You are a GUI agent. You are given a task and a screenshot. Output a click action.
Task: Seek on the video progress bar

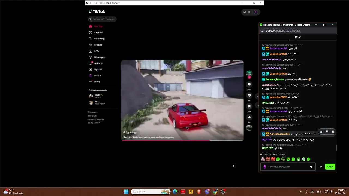point(182,140)
